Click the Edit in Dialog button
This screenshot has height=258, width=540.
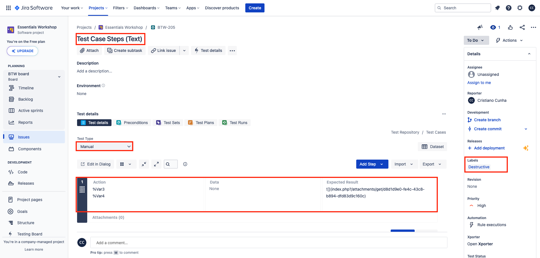click(95, 164)
